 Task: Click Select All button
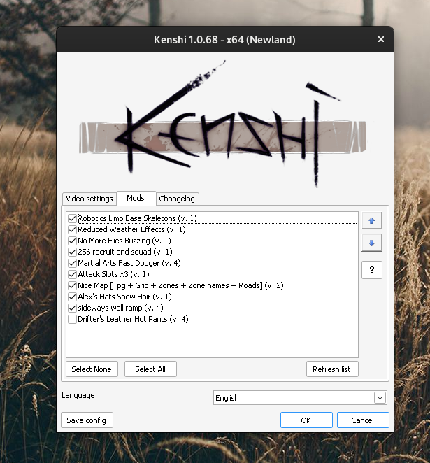150,369
